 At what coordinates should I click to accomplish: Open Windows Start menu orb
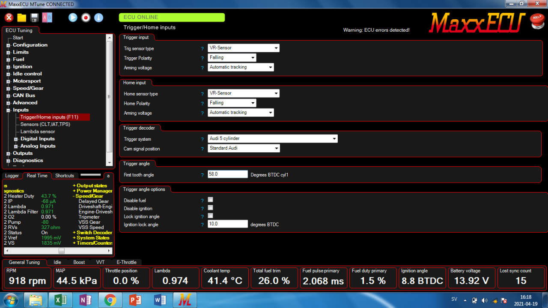[10, 300]
